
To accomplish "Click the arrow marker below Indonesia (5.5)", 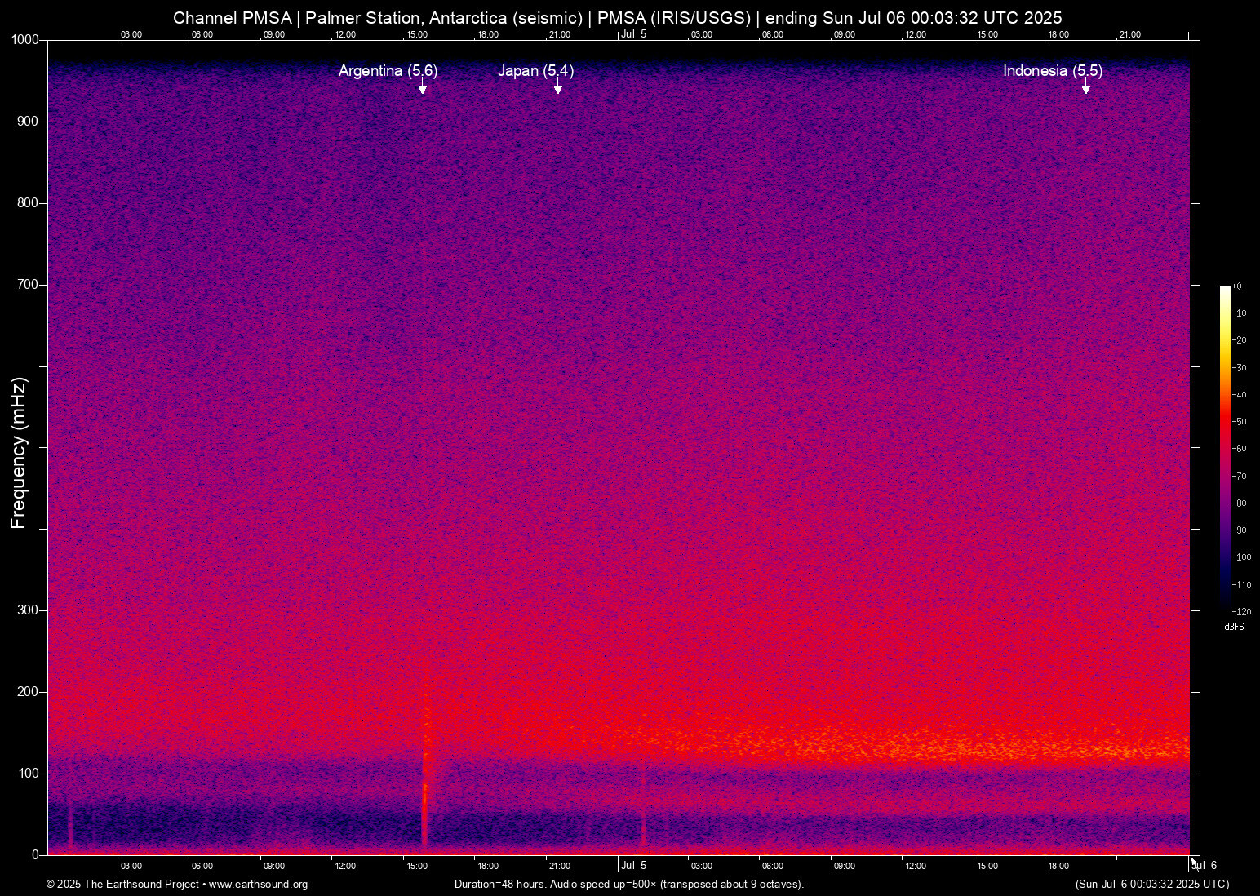I will pyautogui.click(x=1086, y=88).
